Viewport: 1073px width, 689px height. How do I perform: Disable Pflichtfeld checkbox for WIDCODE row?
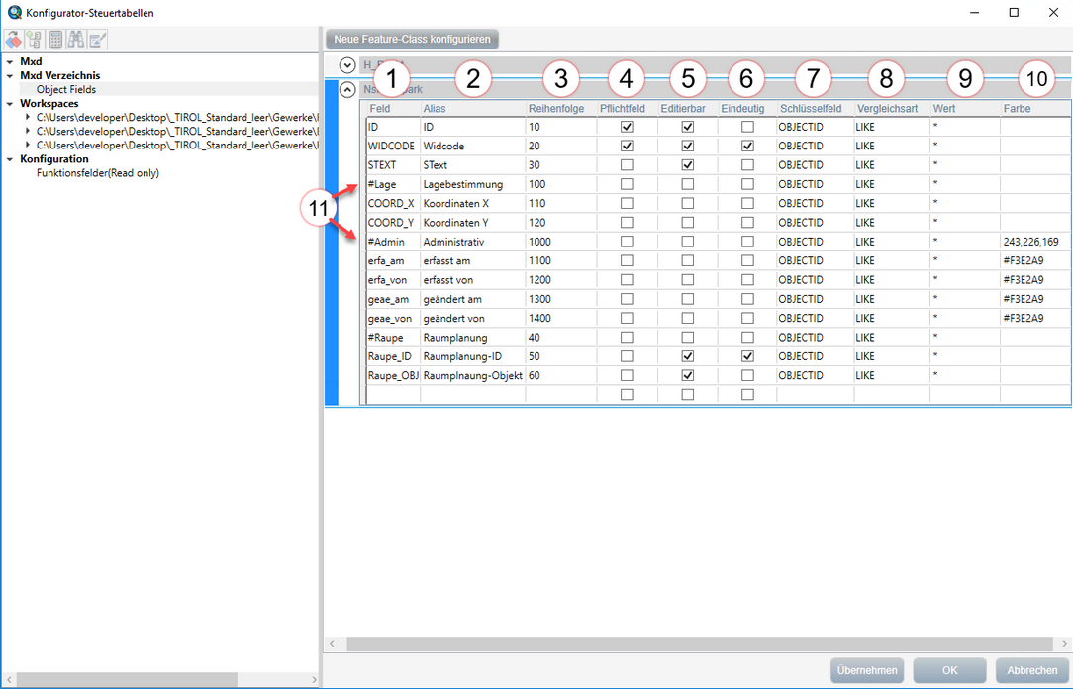point(627,147)
